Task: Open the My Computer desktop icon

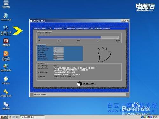Action: [x=6, y=4]
